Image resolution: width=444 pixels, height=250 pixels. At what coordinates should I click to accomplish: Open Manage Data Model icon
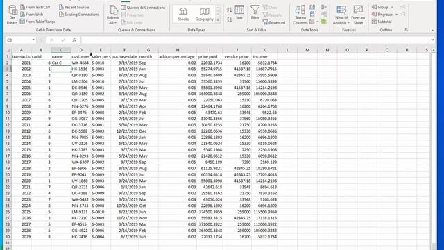click(x=324, y=22)
